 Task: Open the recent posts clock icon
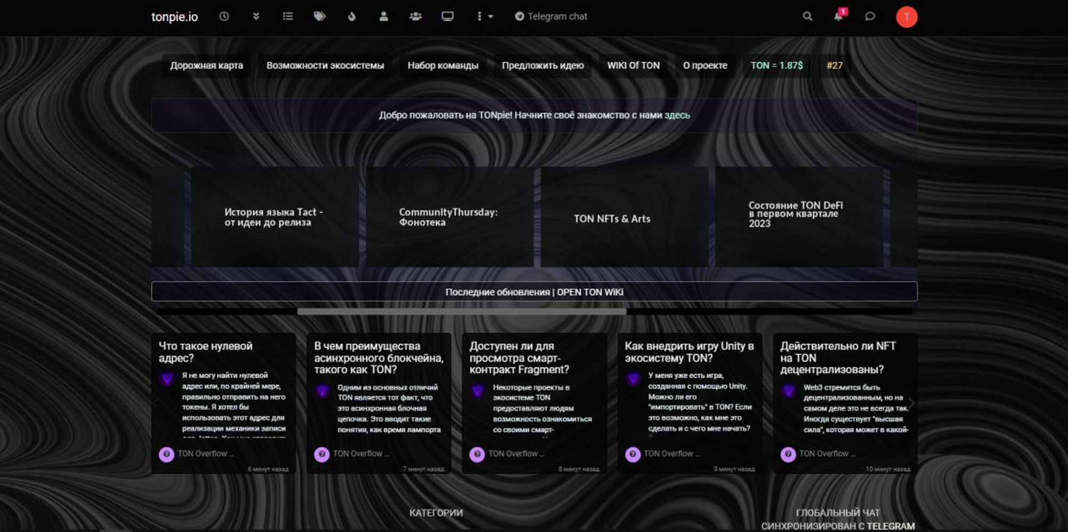coord(224,17)
